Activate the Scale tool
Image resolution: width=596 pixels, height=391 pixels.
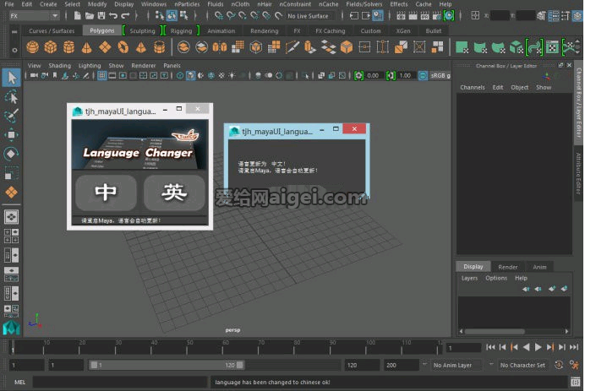[x=11, y=173]
